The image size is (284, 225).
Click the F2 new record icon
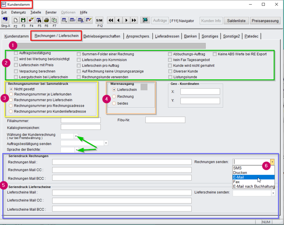[15, 20]
